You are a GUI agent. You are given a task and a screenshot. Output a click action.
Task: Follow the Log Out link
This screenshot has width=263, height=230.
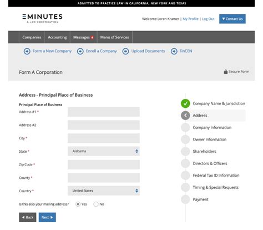coord(208,19)
